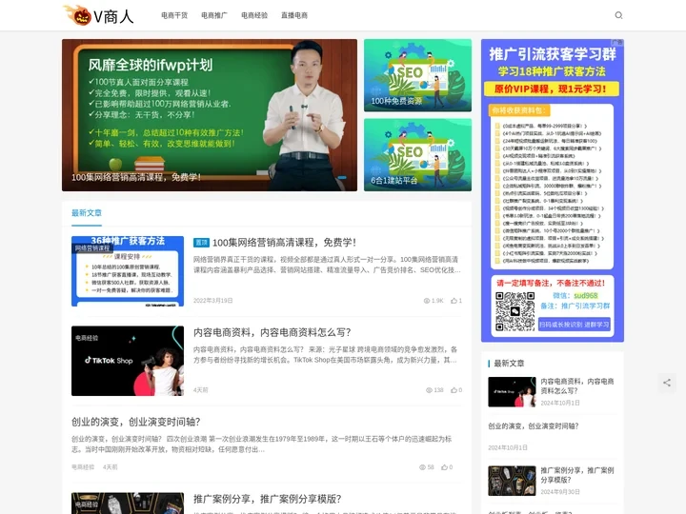Click the excerpt beginning 创业的演变,创业演变时间轴? 四次创业浪潮
The height and width of the screenshot is (514, 686).
click(262, 445)
